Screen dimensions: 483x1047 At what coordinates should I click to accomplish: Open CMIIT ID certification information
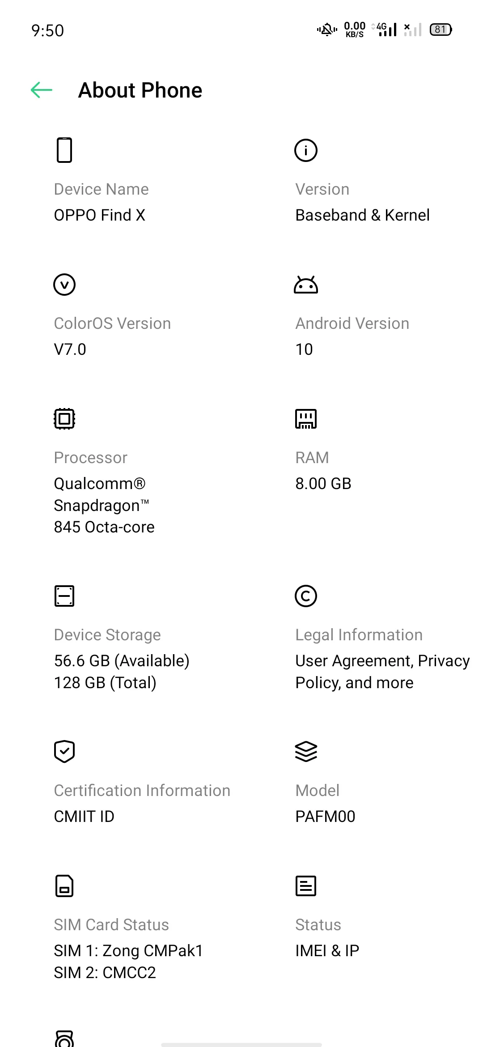(84, 817)
